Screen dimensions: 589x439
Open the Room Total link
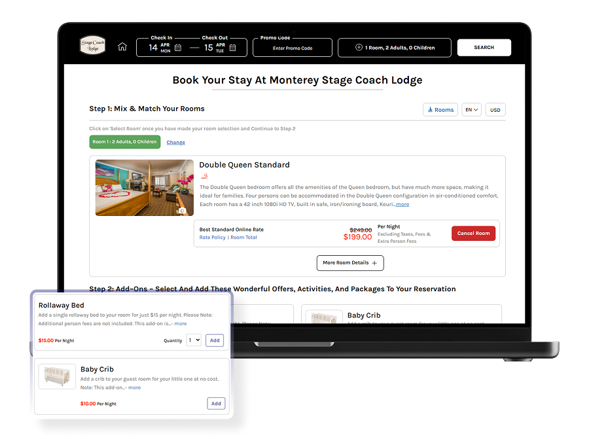243,237
